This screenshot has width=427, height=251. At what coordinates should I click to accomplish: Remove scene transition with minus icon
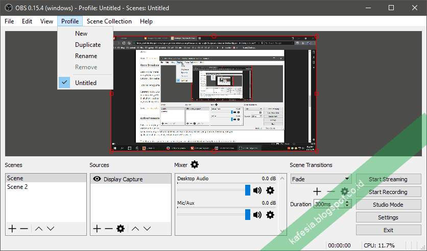tap(331, 191)
